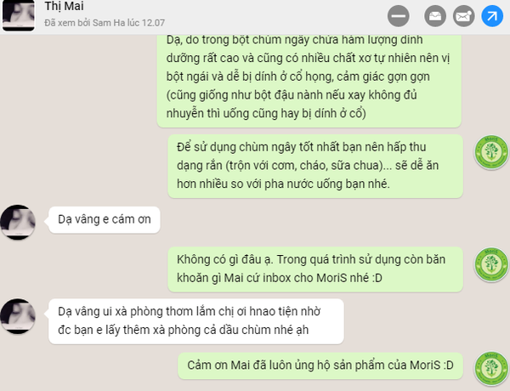510x391 pixels.
Task: Select the 'Không có gì đâu ạ' reply bubble
Action: [315, 269]
